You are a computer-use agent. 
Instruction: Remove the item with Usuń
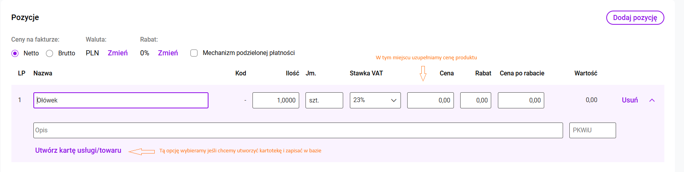(630, 100)
